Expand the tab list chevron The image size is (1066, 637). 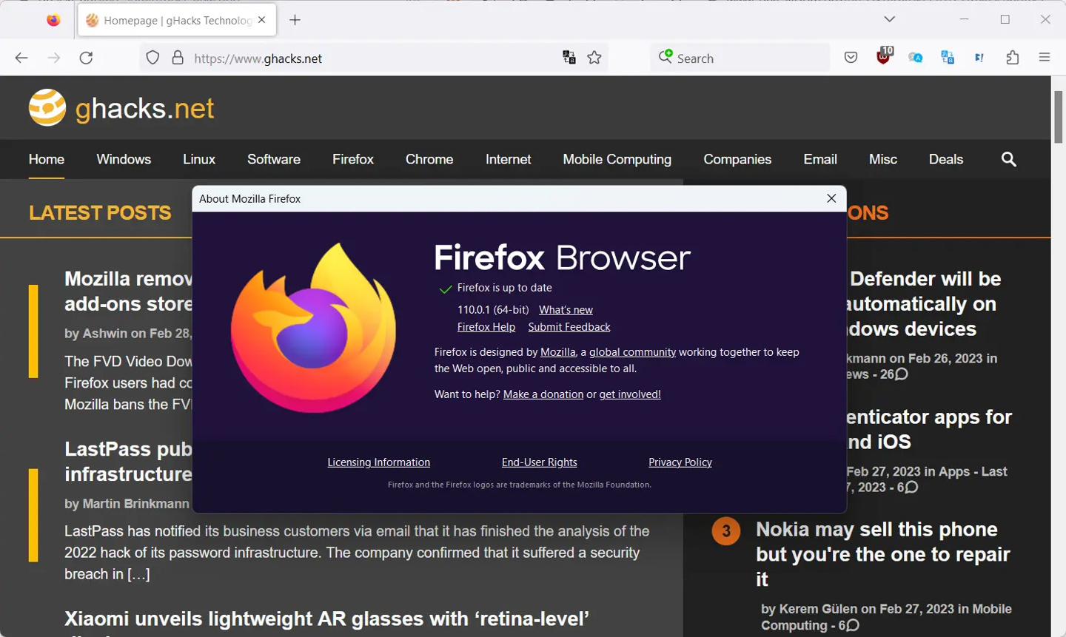[888, 20]
